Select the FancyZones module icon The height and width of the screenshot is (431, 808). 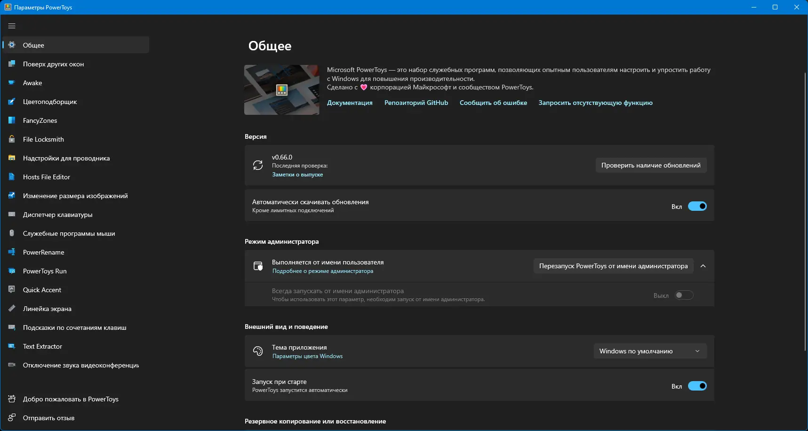coord(11,120)
